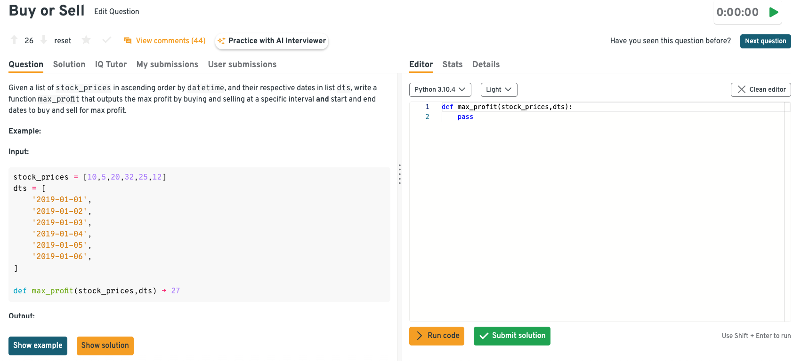793x361 pixels.
Task: Mark question done with checkmark icon
Action: 107,40
